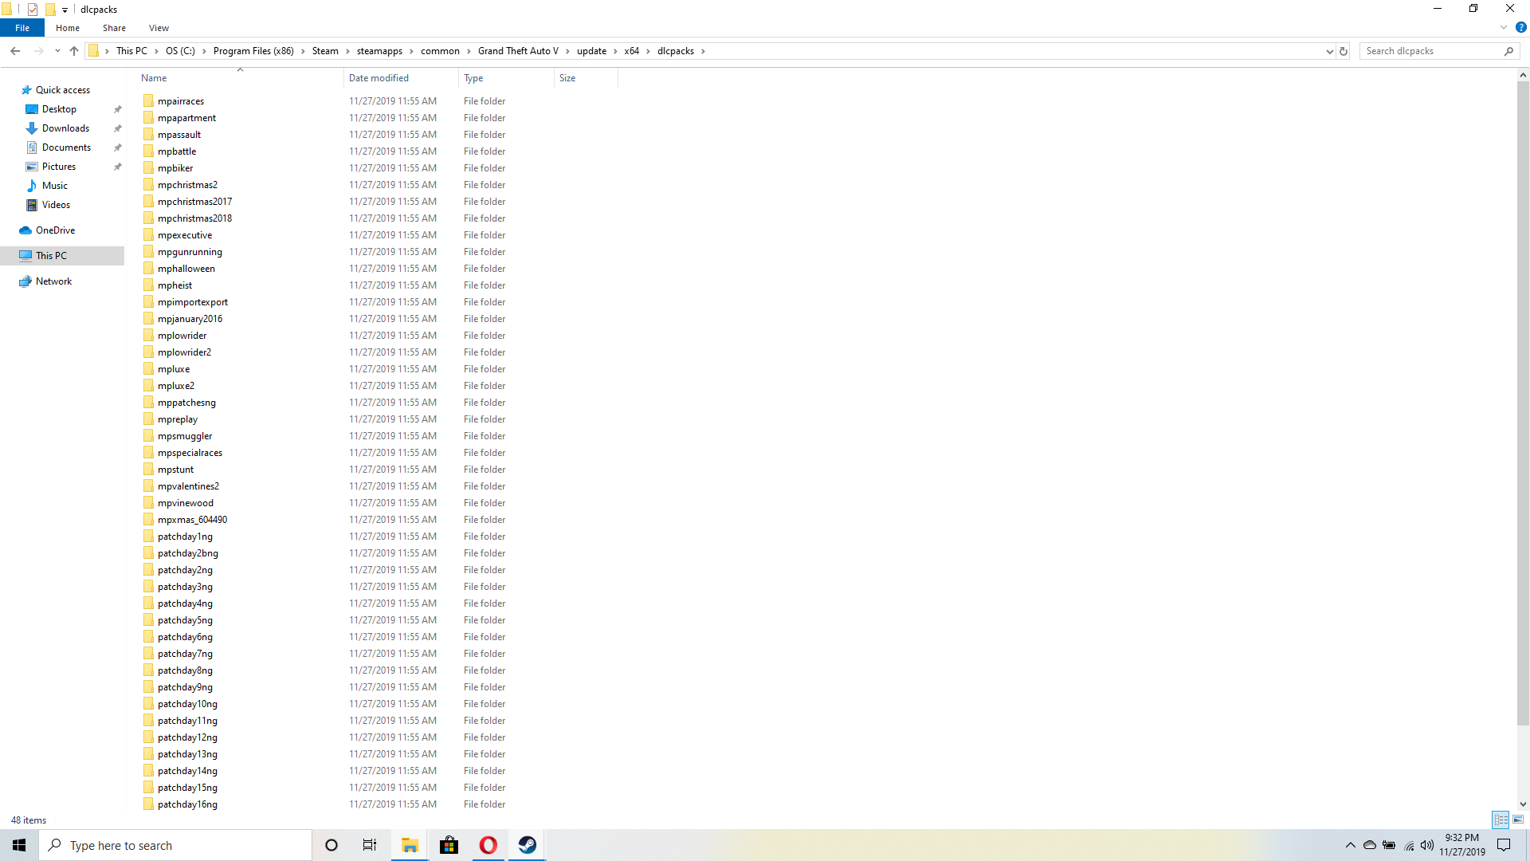The height and width of the screenshot is (861, 1530).
Task: Switch to details view
Action: click(x=1501, y=820)
